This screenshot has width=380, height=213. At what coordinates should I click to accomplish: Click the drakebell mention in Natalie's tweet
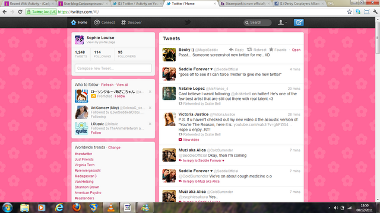click(240, 93)
